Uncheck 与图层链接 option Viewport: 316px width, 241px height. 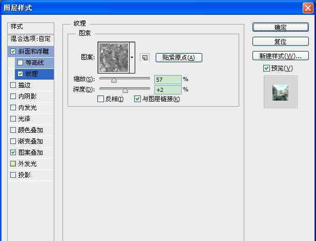click(x=137, y=99)
